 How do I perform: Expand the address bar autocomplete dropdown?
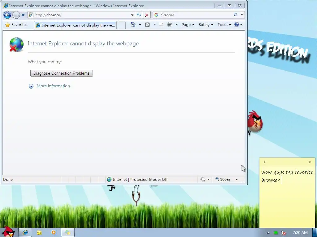click(132, 15)
